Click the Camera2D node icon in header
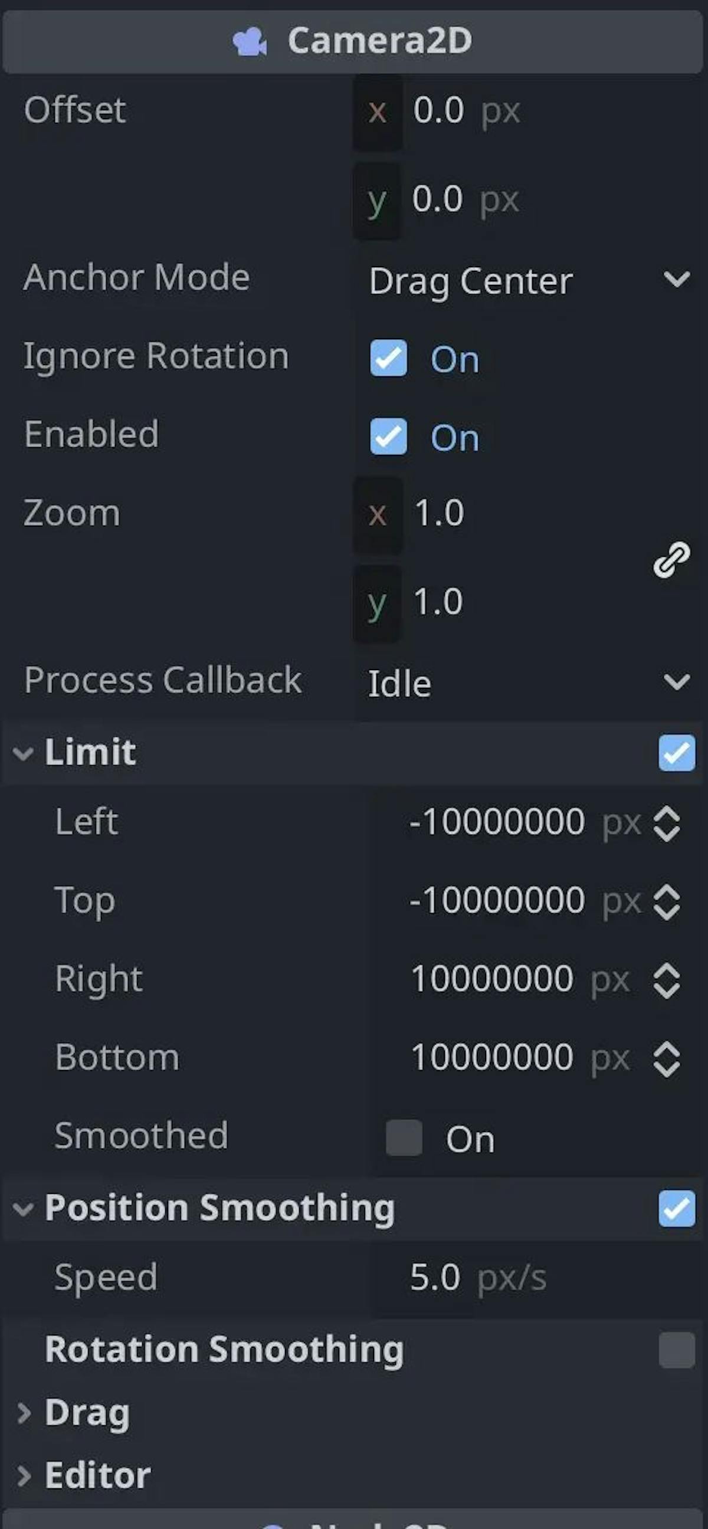The width and height of the screenshot is (708, 1529). (250, 41)
